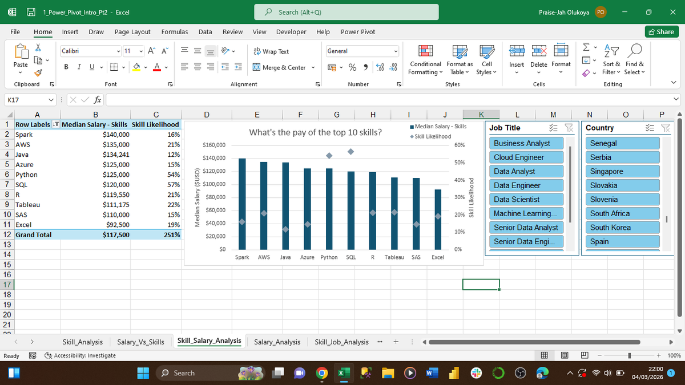Click the Increase Indent icon
Screen dimensions: 685x385
coord(237,68)
